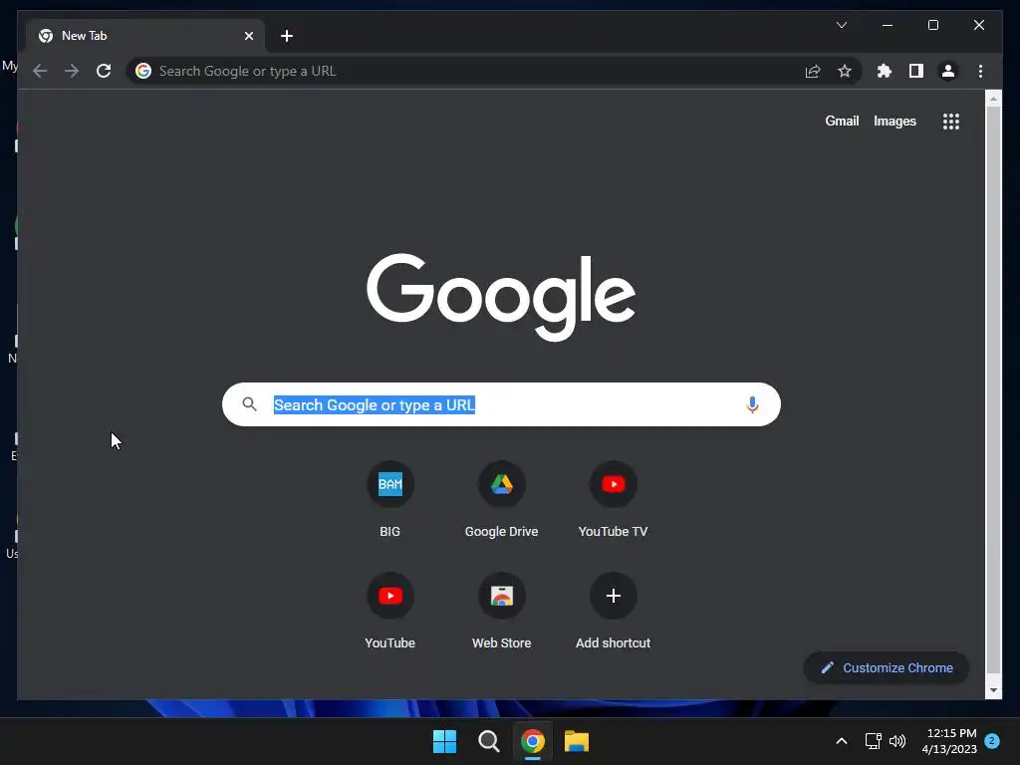Start voice search with microphone icon
The height and width of the screenshot is (765, 1020).
752,404
